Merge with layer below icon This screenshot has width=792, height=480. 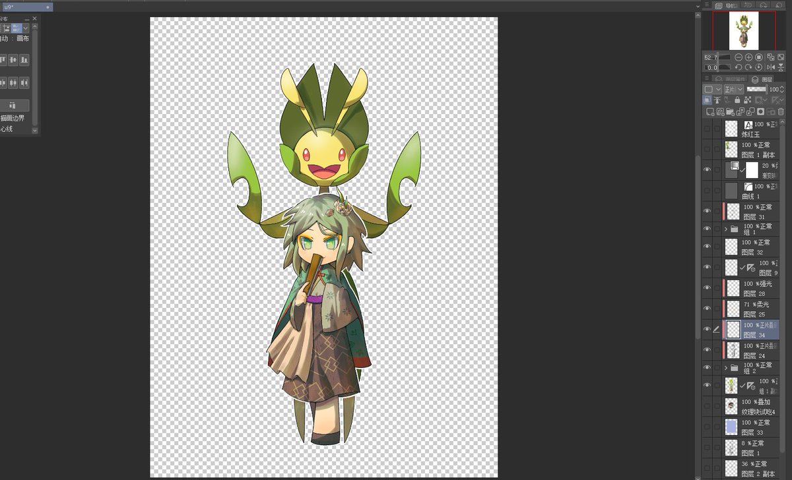pos(750,112)
